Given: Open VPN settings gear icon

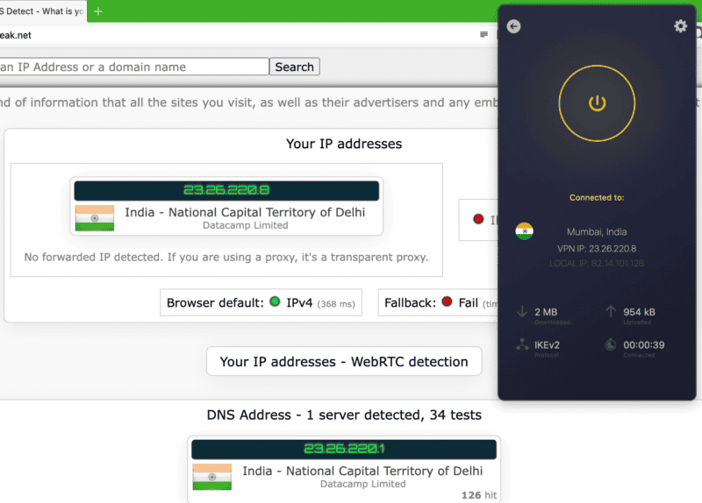Looking at the screenshot, I should point(681,26).
